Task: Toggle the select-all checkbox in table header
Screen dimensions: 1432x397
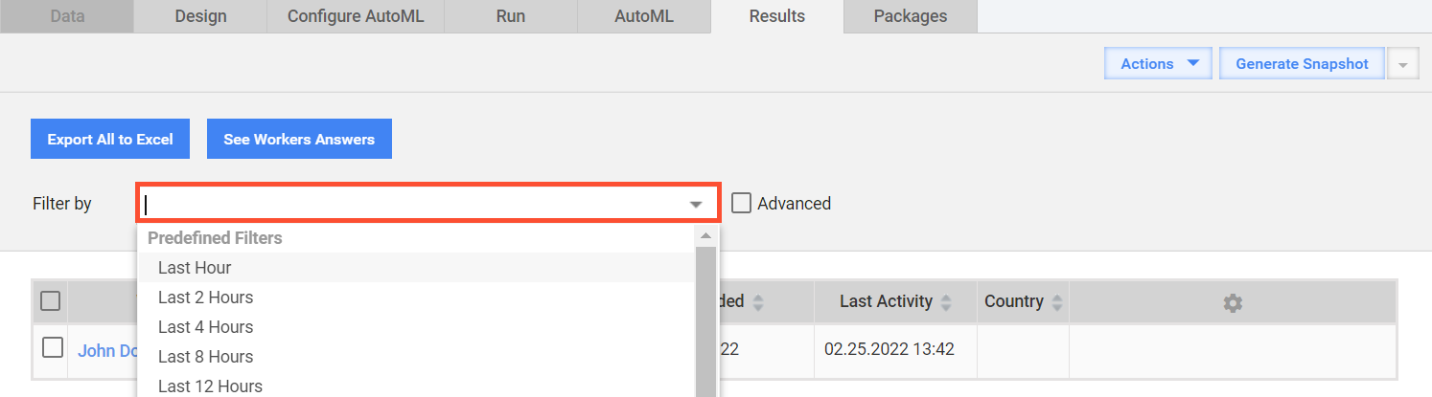Action: tap(51, 301)
